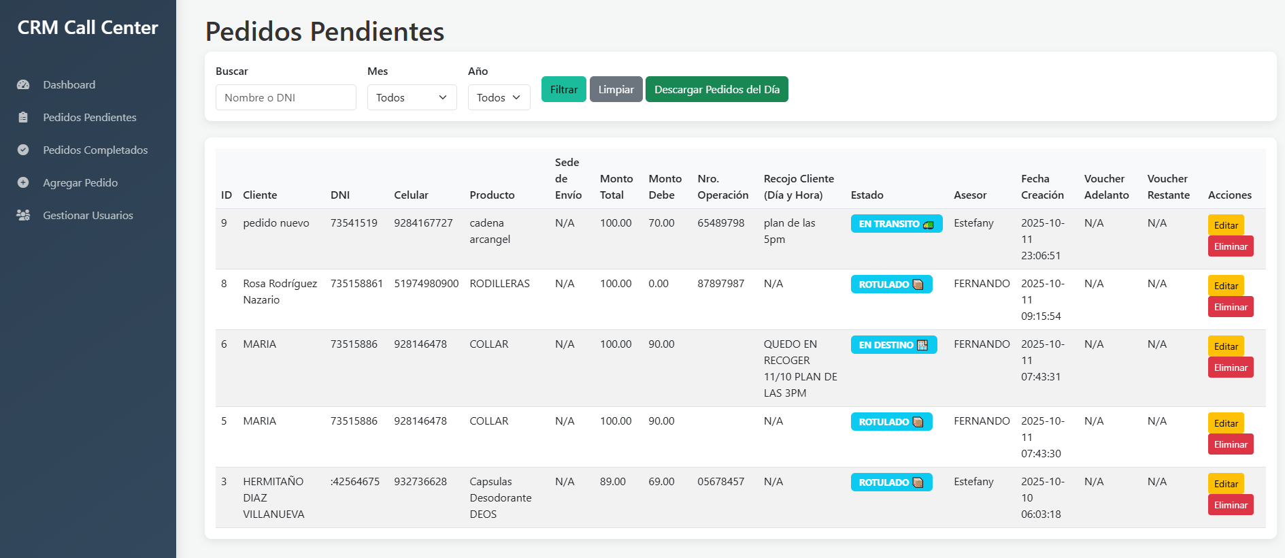
Task: Open the Mes dropdown filter
Action: click(412, 98)
